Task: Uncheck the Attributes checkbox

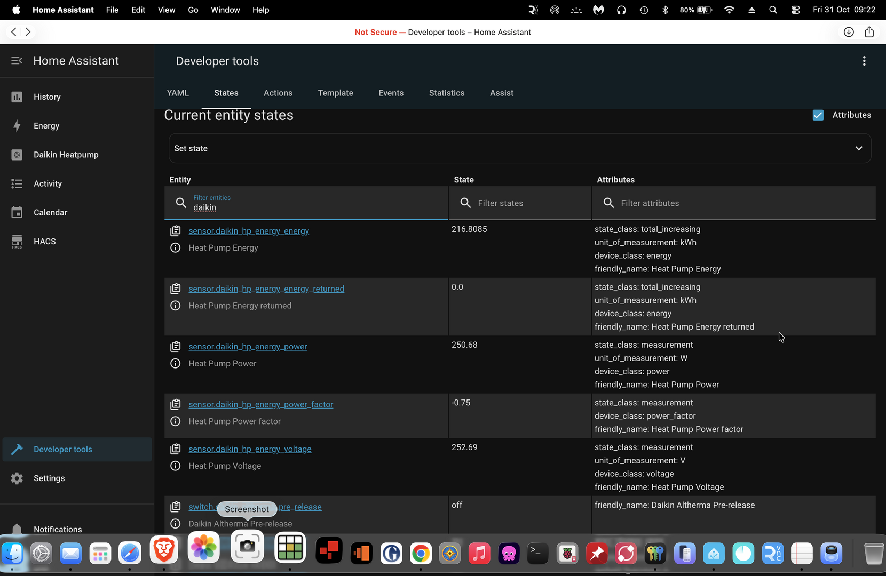Action: point(818,115)
